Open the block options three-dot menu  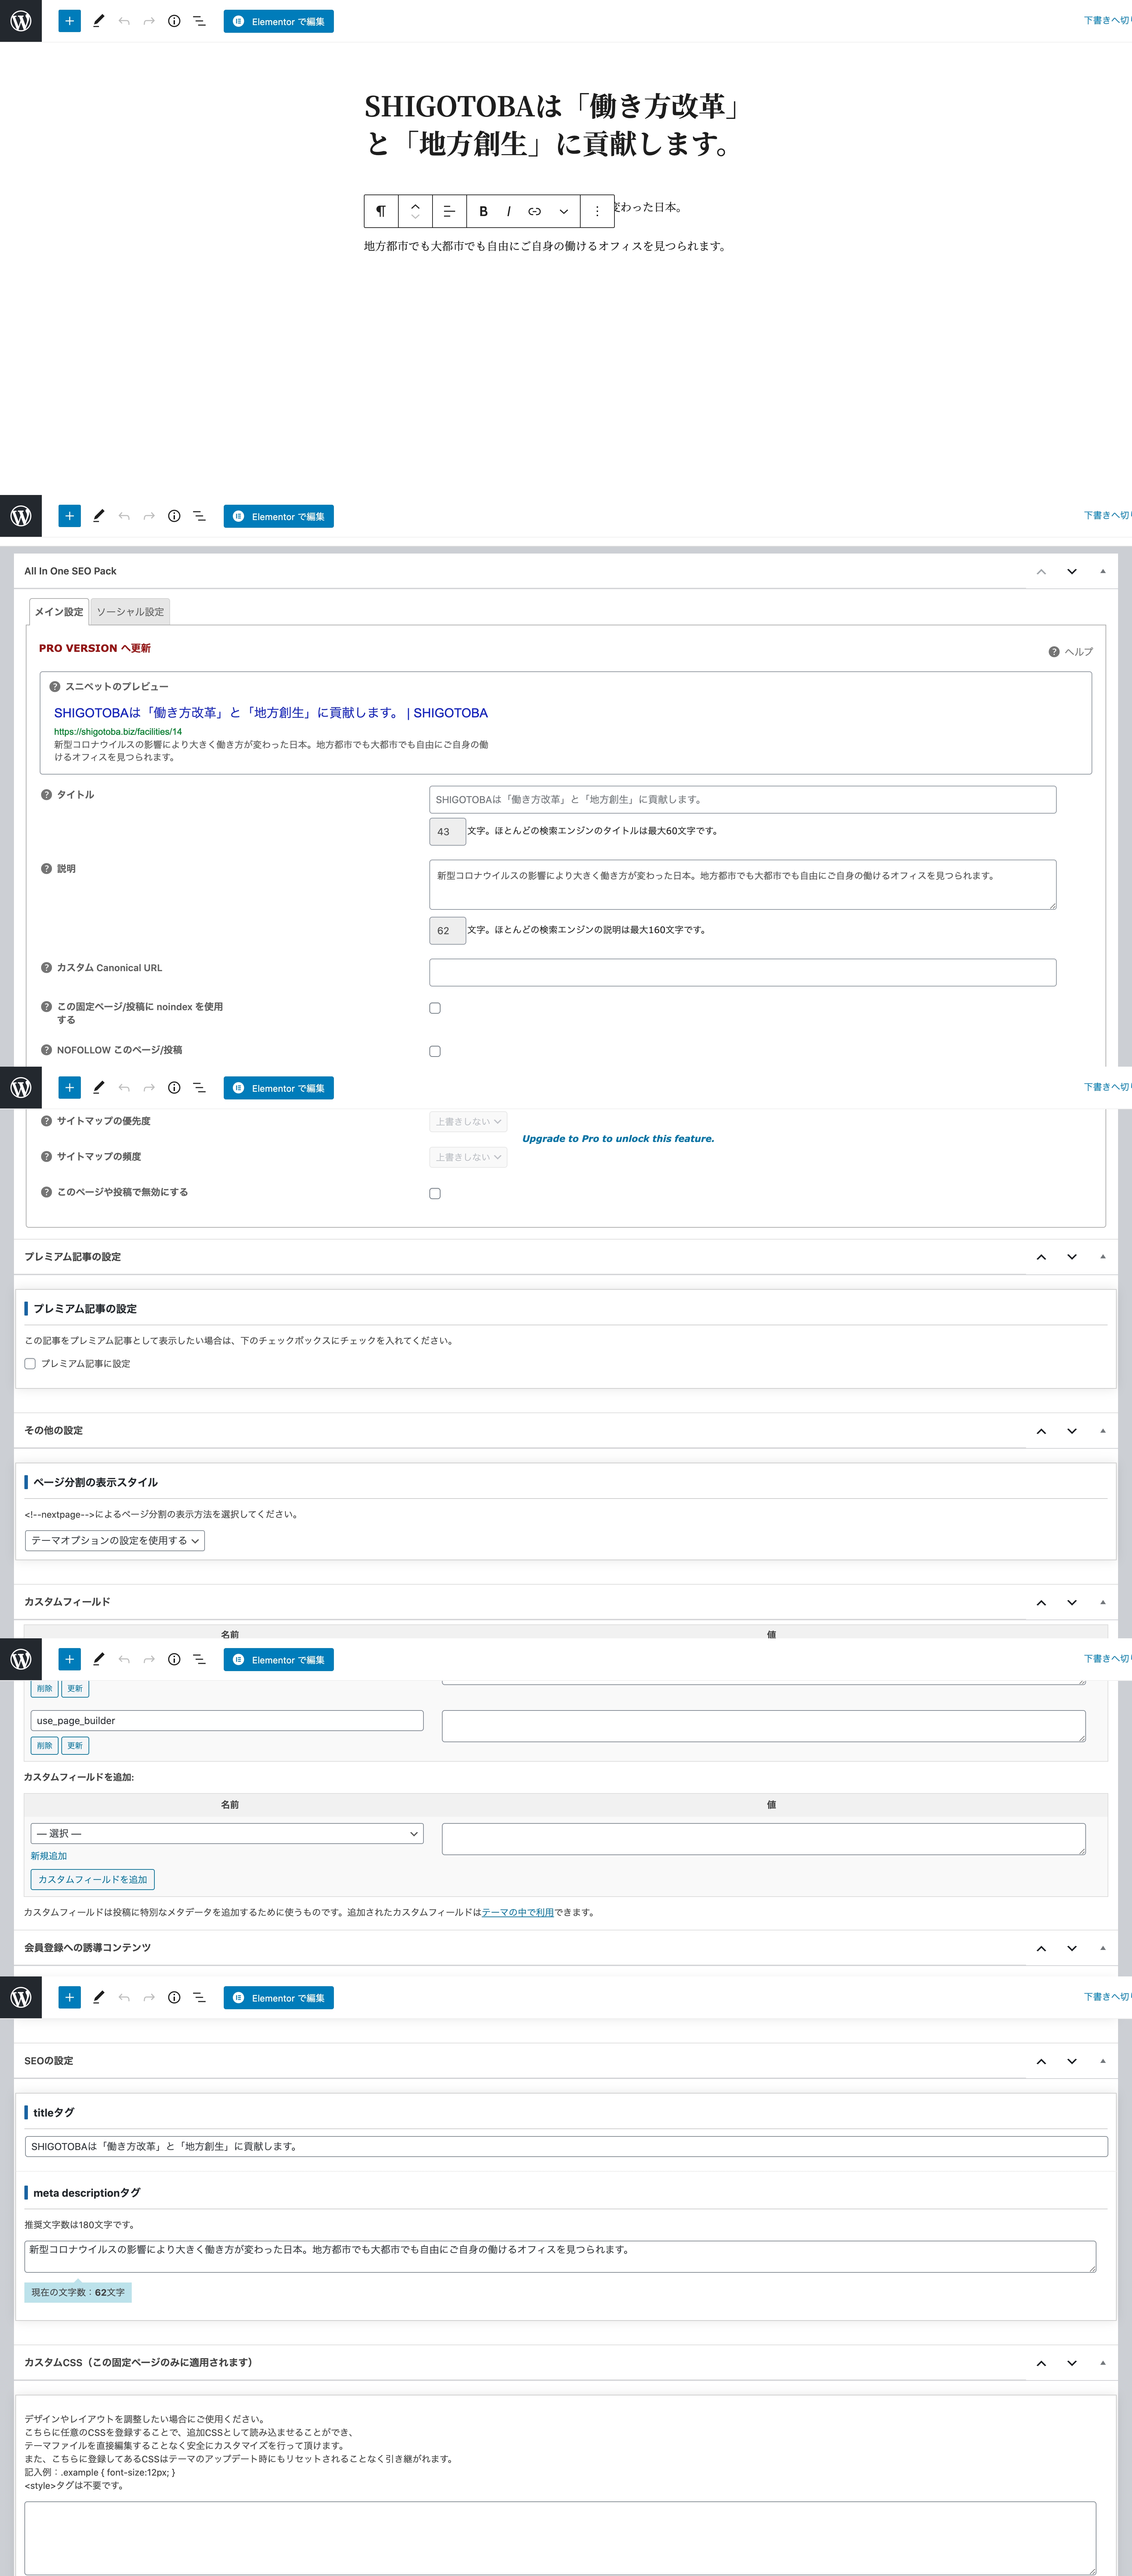[597, 211]
